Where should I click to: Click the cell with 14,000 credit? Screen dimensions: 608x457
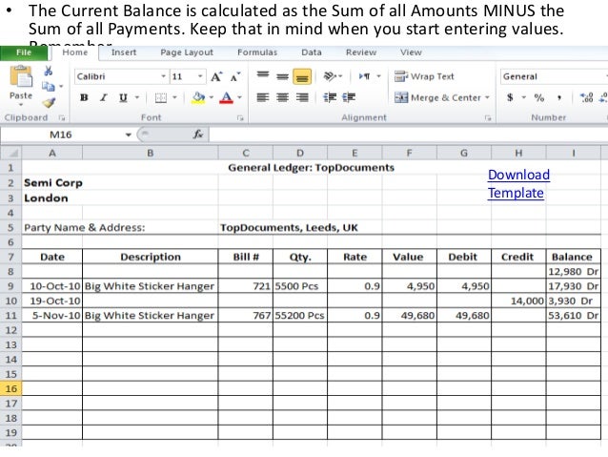(x=518, y=301)
